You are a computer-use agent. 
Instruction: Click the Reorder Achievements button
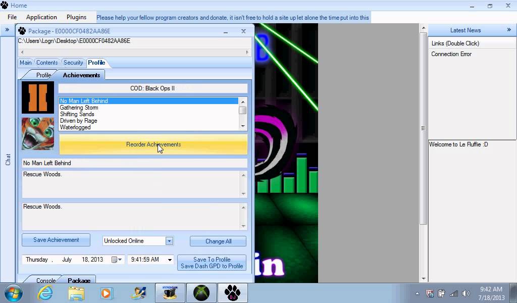(153, 144)
